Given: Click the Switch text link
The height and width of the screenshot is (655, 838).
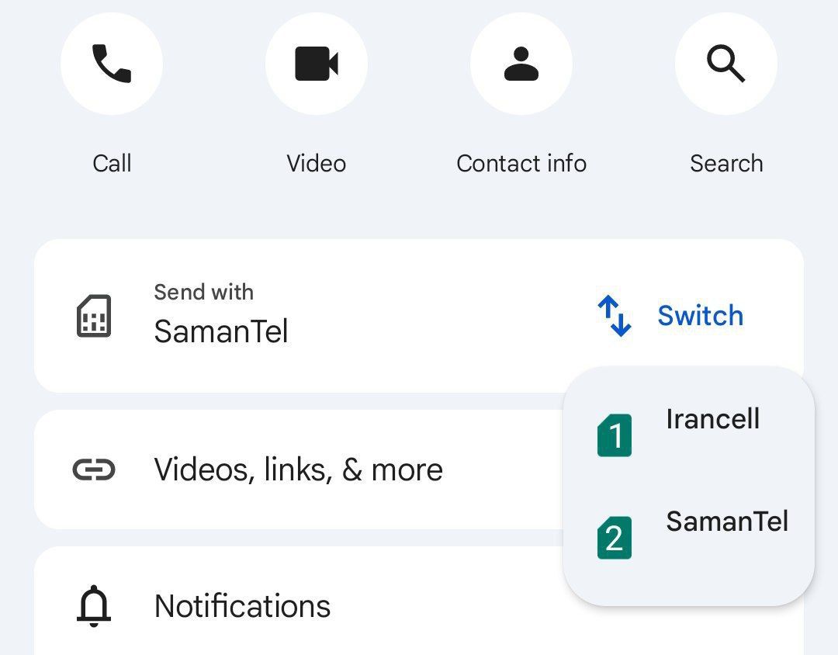Looking at the screenshot, I should click(x=700, y=315).
